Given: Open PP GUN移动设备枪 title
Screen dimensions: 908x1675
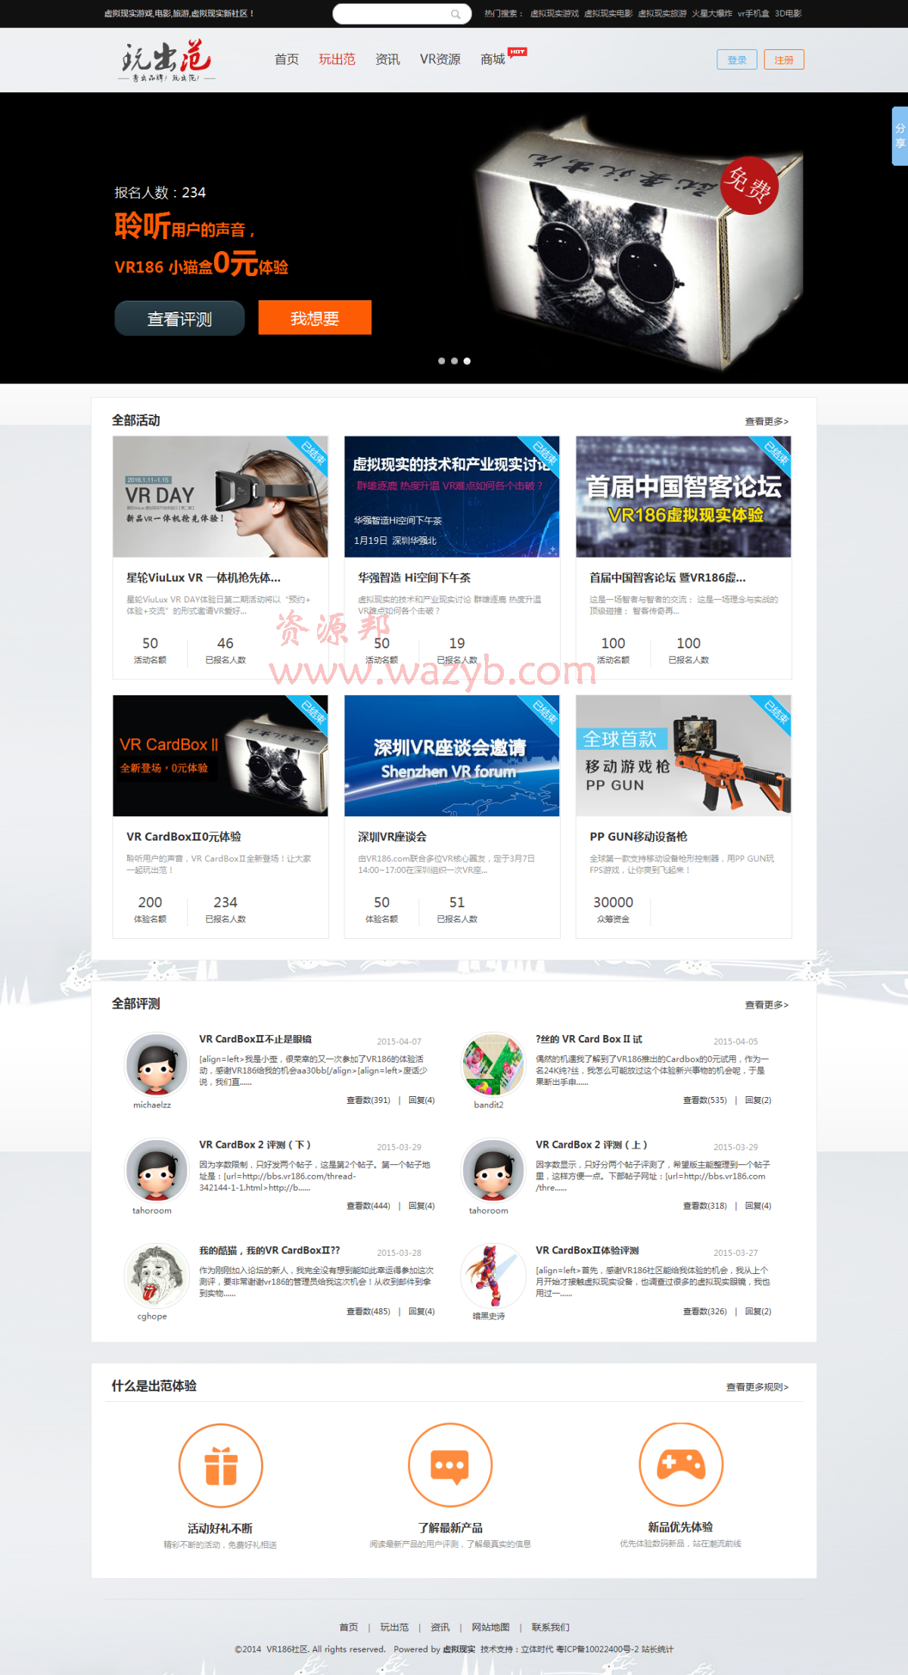Looking at the screenshot, I should pyautogui.click(x=639, y=837).
